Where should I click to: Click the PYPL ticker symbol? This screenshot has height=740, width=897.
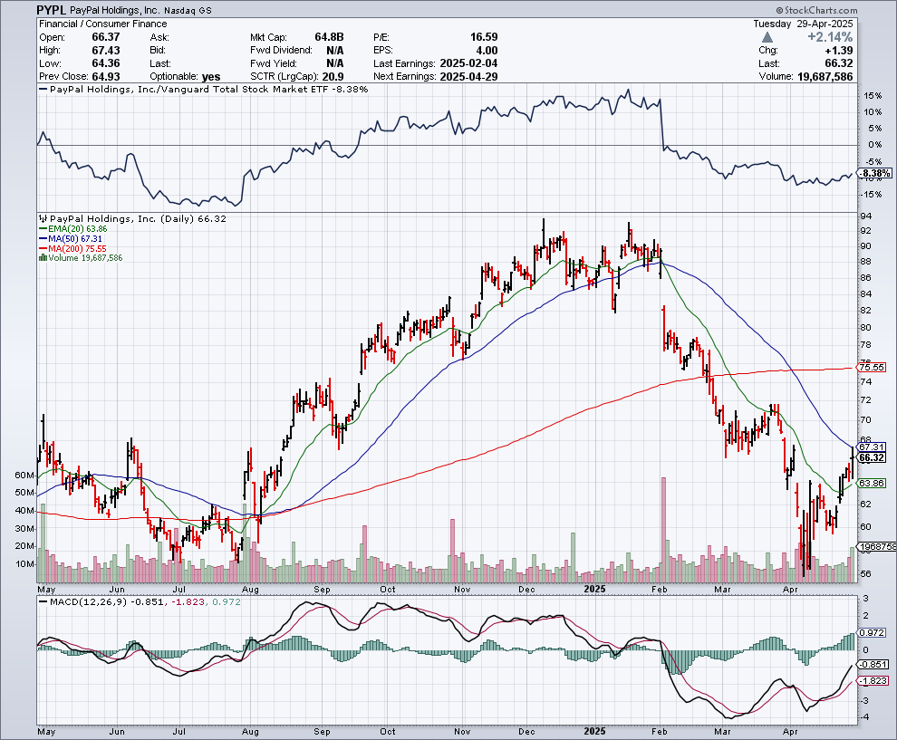coord(52,10)
